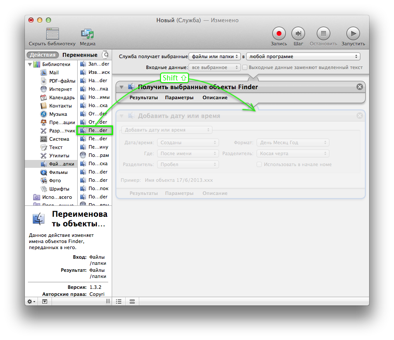Check 'Использовать в начале' checkbox

[259, 164]
